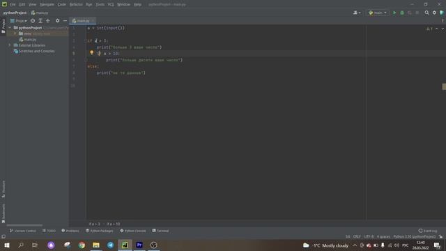
Task: Go to next highlighted error arrow
Action: pos(443,29)
